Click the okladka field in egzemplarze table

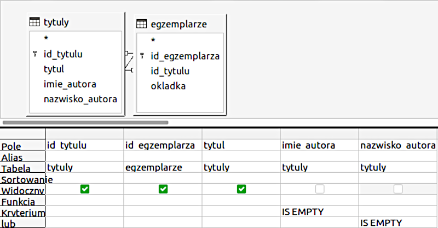[x=168, y=86]
